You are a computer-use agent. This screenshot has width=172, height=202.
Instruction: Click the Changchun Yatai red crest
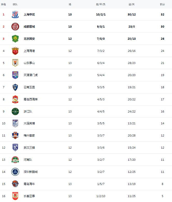coord(15,196)
